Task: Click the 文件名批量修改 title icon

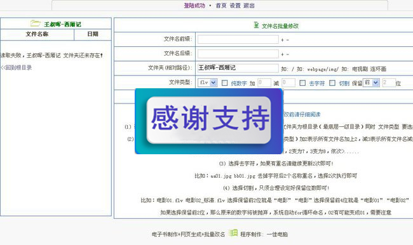Action: coord(256,25)
